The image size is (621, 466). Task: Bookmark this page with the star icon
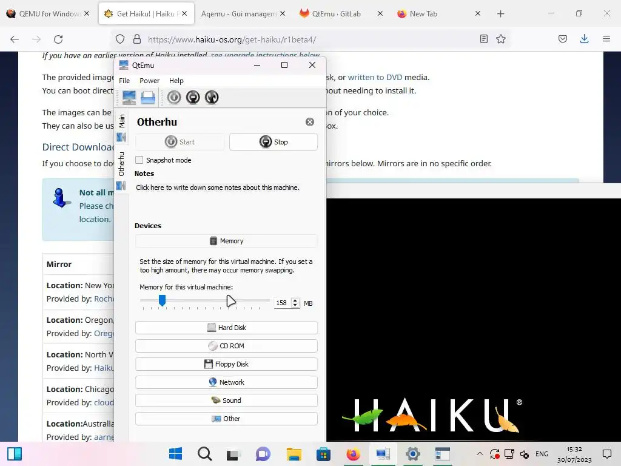[501, 39]
